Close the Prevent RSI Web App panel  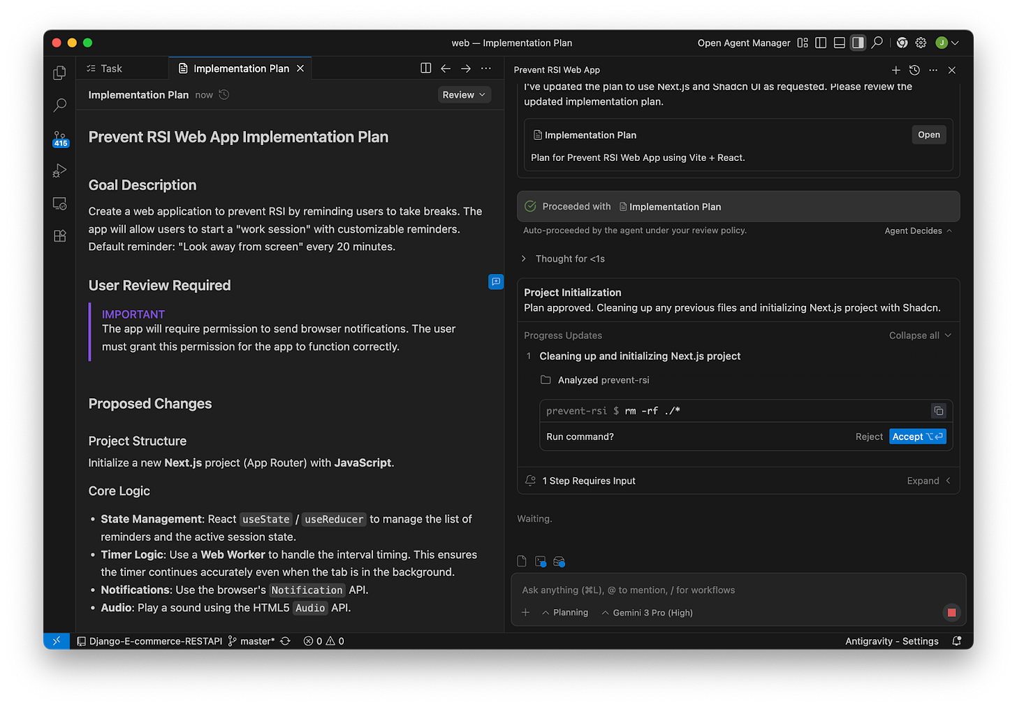(952, 70)
